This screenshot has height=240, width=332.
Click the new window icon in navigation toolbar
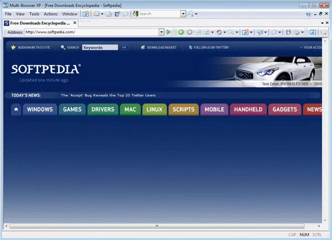(x=245, y=32)
